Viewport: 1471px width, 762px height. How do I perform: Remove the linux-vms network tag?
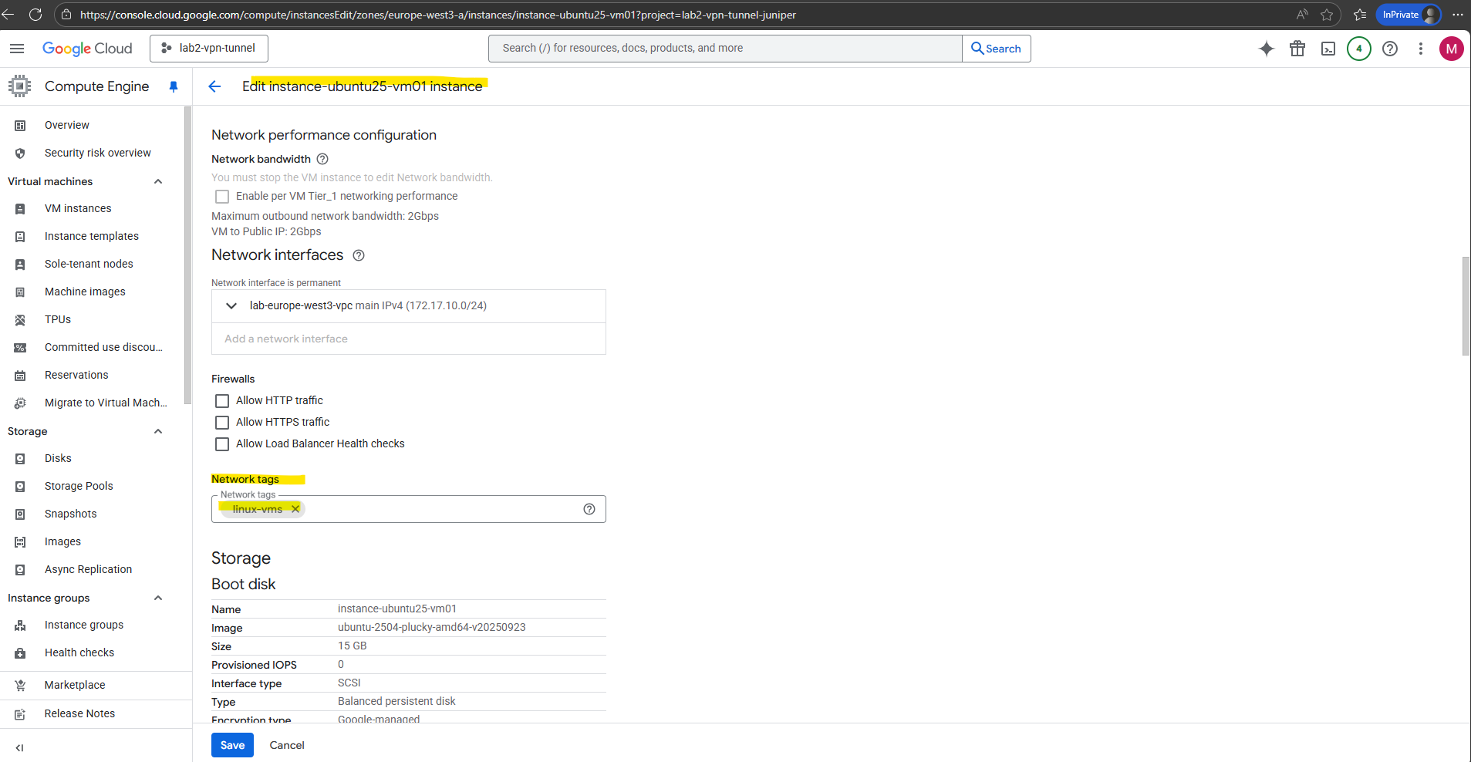pos(295,509)
